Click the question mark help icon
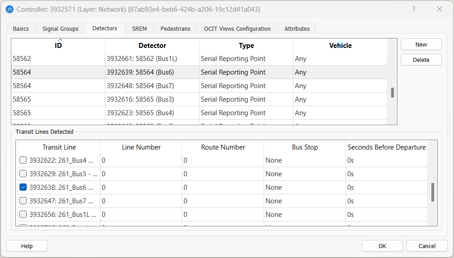This screenshot has height=258, width=454. 413,9
